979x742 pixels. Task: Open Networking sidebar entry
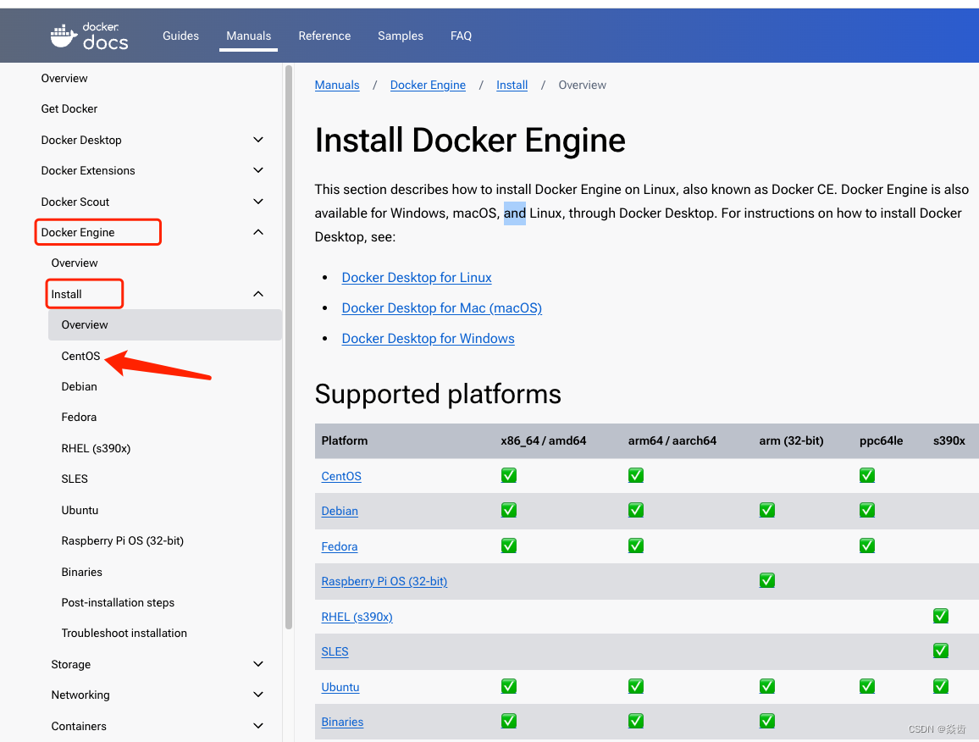[x=80, y=695]
